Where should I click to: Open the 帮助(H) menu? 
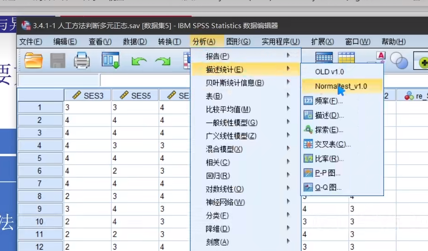click(394, 42)
